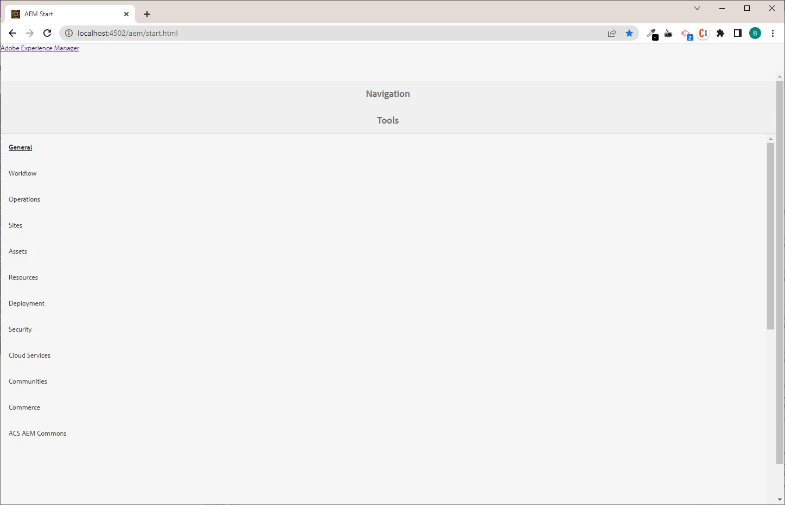Open the eyedropper color picker extension
785x505 pixels.
[x=652, y=34]
